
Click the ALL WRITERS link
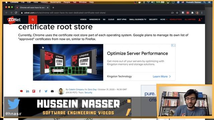(190, 19)
